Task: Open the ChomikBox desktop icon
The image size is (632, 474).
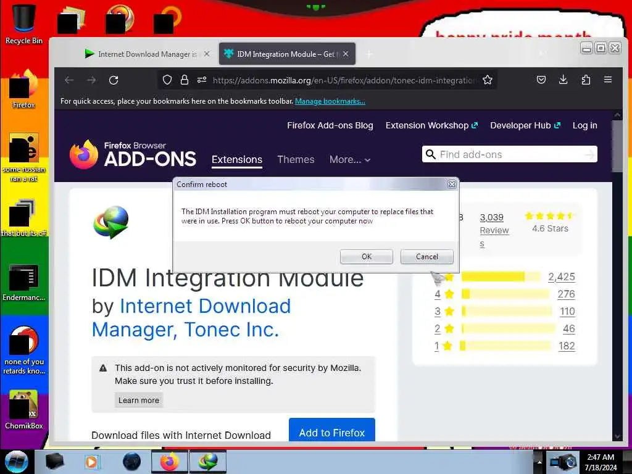Action: (x=24, y=410)
